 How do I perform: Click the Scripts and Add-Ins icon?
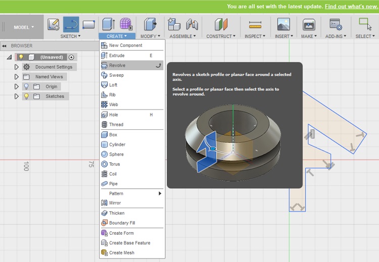point(336,24)
